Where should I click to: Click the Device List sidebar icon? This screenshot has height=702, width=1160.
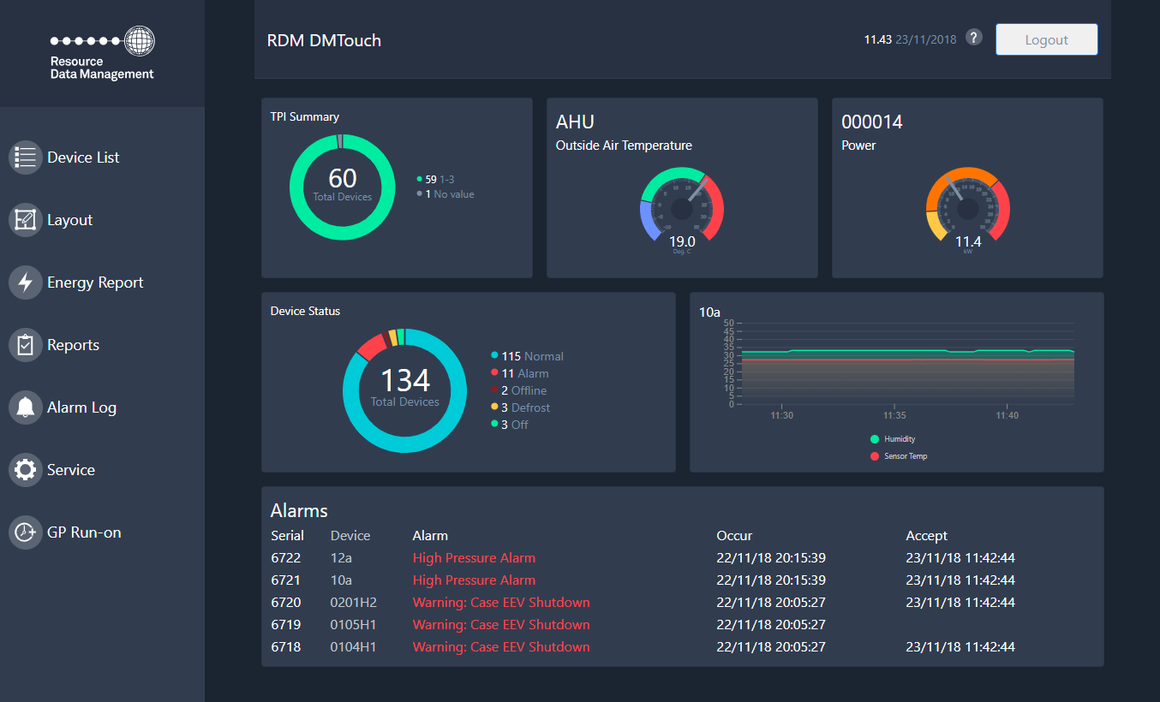[x=26, y=158]
